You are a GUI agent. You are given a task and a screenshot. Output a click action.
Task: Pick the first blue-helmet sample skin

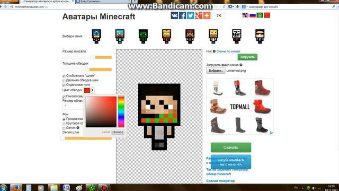(96, 37)
